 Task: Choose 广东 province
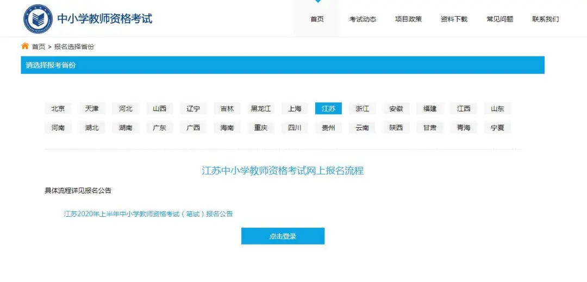[159, 128]
